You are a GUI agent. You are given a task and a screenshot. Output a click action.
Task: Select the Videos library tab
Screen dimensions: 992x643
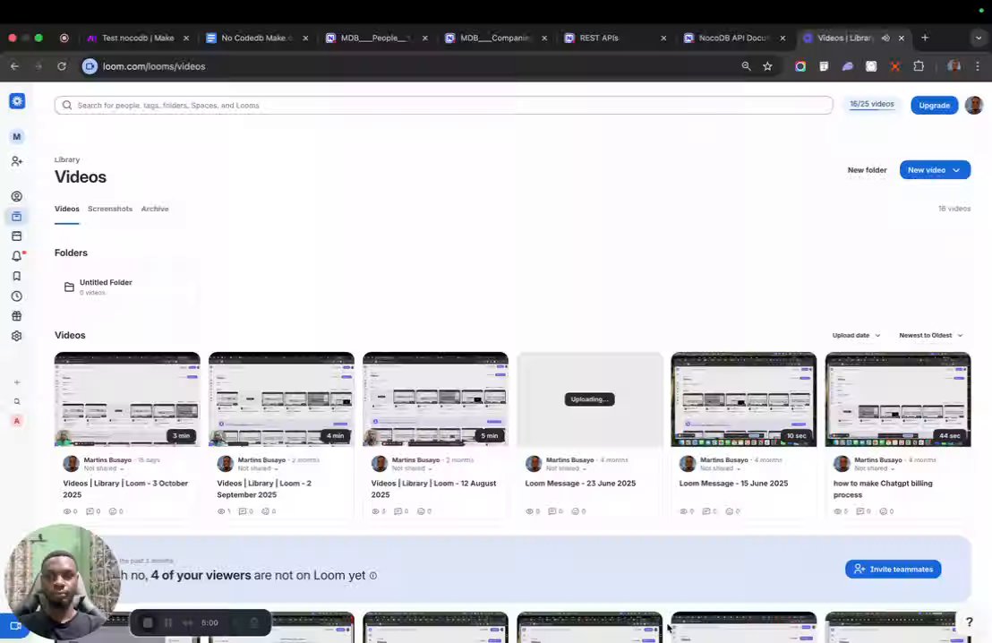67,209
